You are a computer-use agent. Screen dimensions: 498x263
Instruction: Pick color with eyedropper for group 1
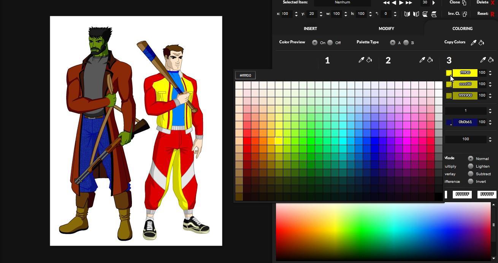(362, 60)
